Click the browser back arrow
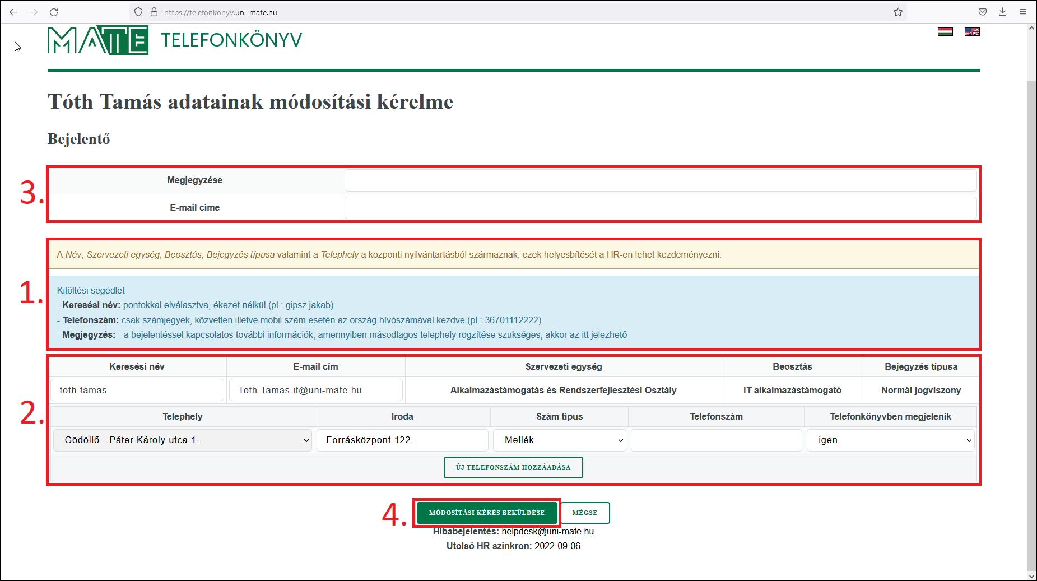The width and height of the screenshot is (1037, 581). [x=13, y=12]
